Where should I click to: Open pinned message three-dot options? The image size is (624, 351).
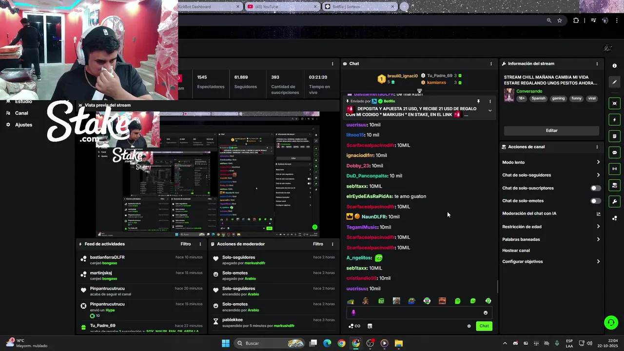coord(490,101)
